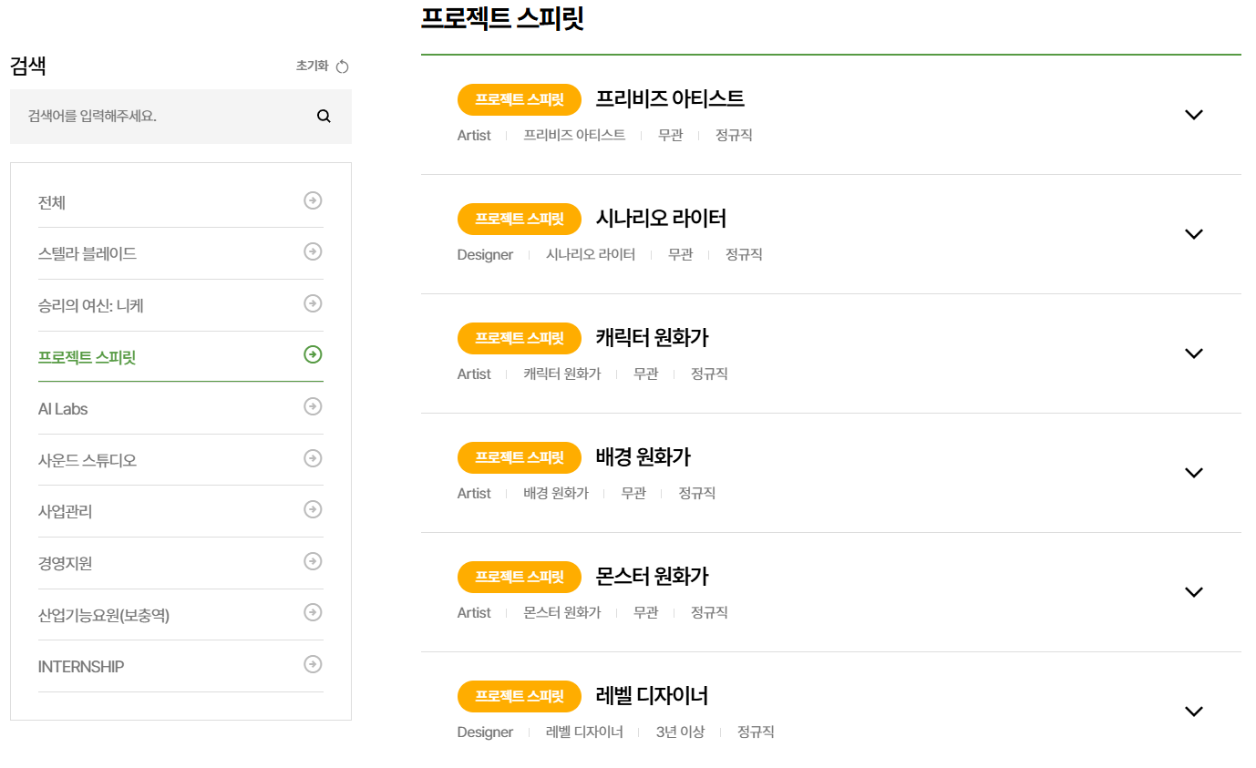Image resolution: width=1256 pixels, height=768 pixels.
Task: Open the 몬스터 원화가 job title
Action: (652, 577)
